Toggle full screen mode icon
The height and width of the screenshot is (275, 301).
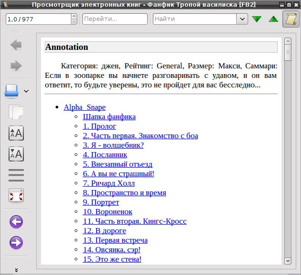pyautogui.click(x=16, y=196)
